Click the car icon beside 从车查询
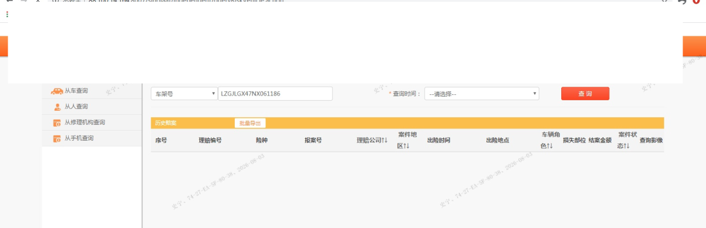706x228 pixels. [56, 91]
